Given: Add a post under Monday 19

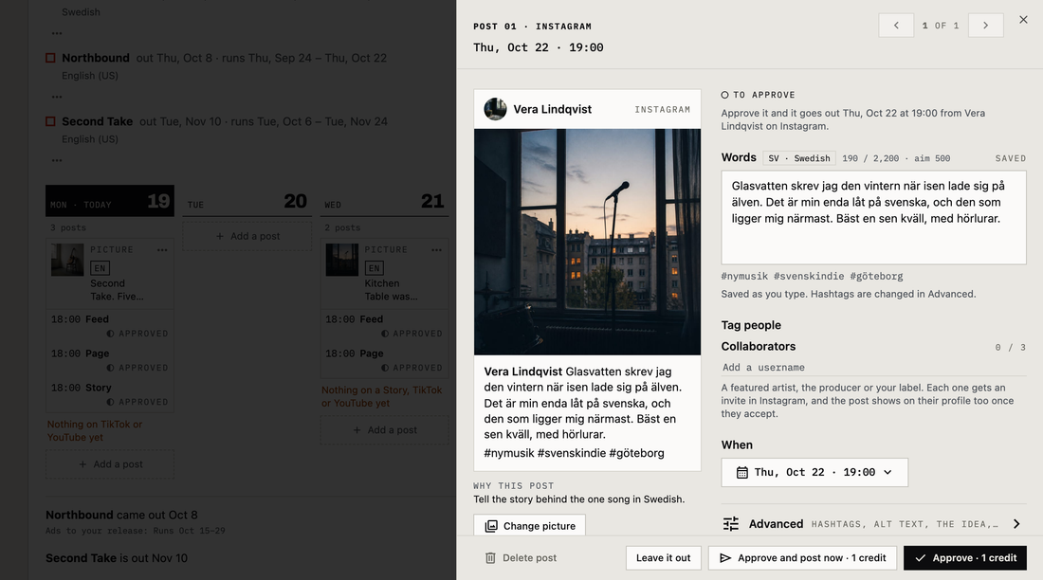Looking at the screenshot, I should coord(110,464).
